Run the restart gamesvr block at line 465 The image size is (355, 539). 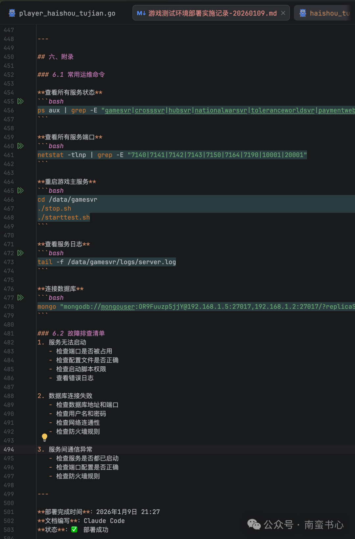pos(20,191)
